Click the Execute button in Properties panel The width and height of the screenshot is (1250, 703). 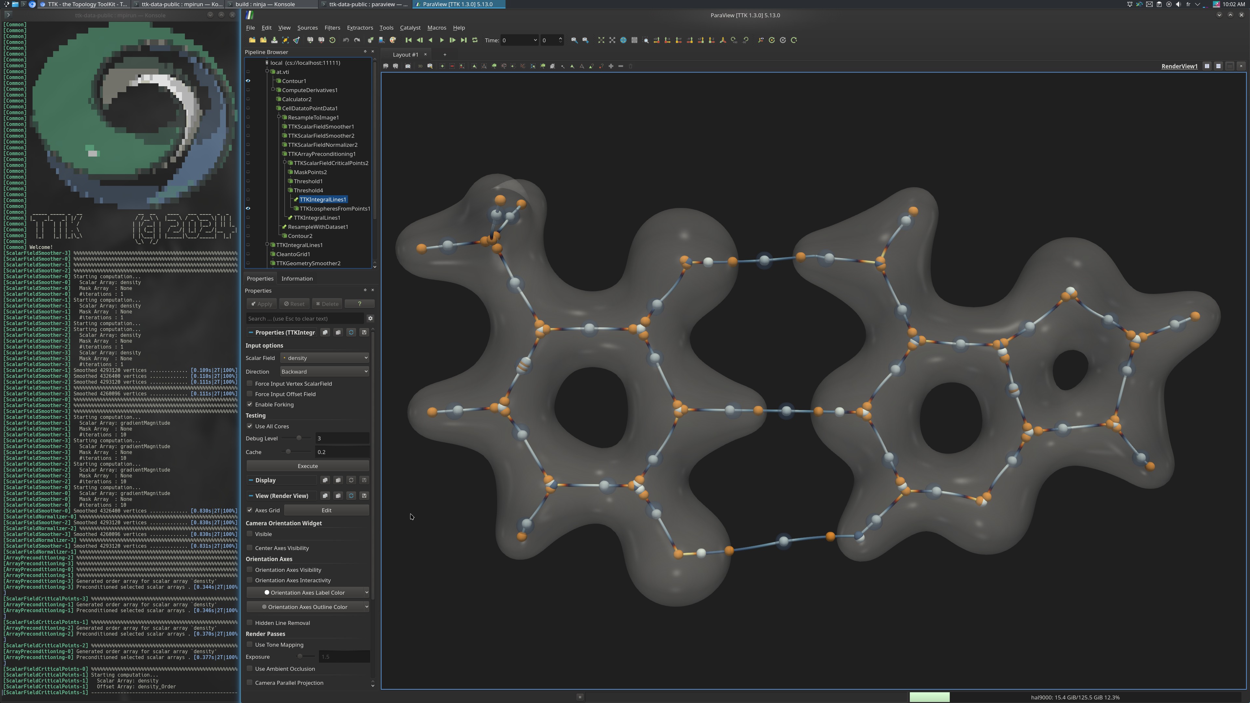(307, 465)
